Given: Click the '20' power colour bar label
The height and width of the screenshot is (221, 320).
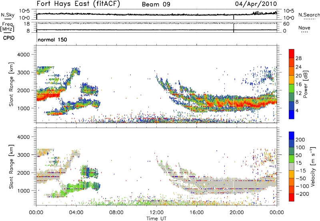Looking at the screenshot, I should (298, 76).
